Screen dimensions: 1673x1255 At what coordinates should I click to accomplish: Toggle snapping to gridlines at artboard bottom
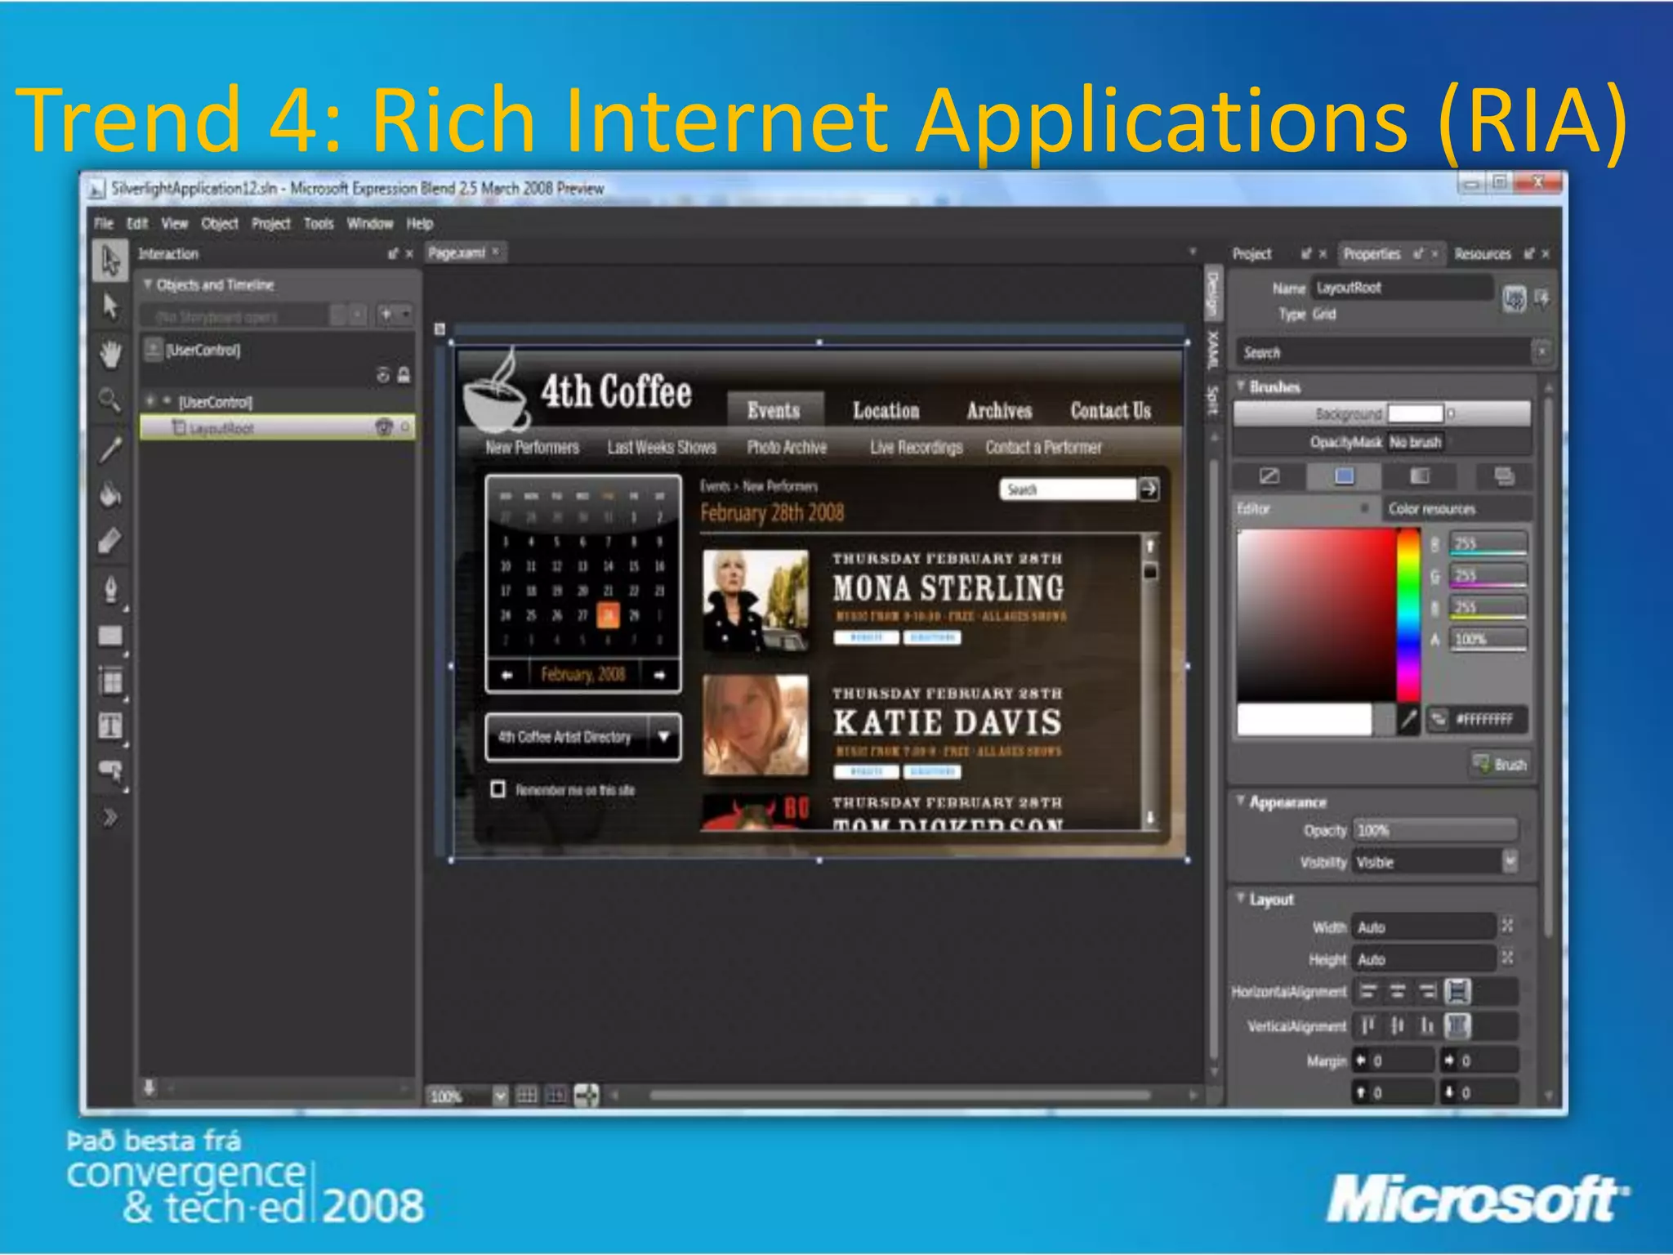click(556, 1095)
